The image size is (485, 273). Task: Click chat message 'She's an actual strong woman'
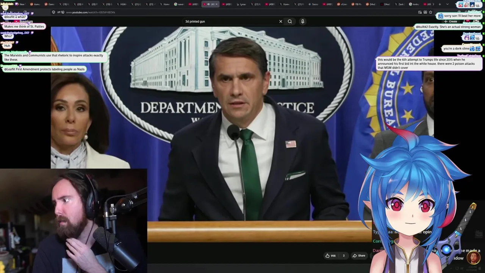coord(448,27)
